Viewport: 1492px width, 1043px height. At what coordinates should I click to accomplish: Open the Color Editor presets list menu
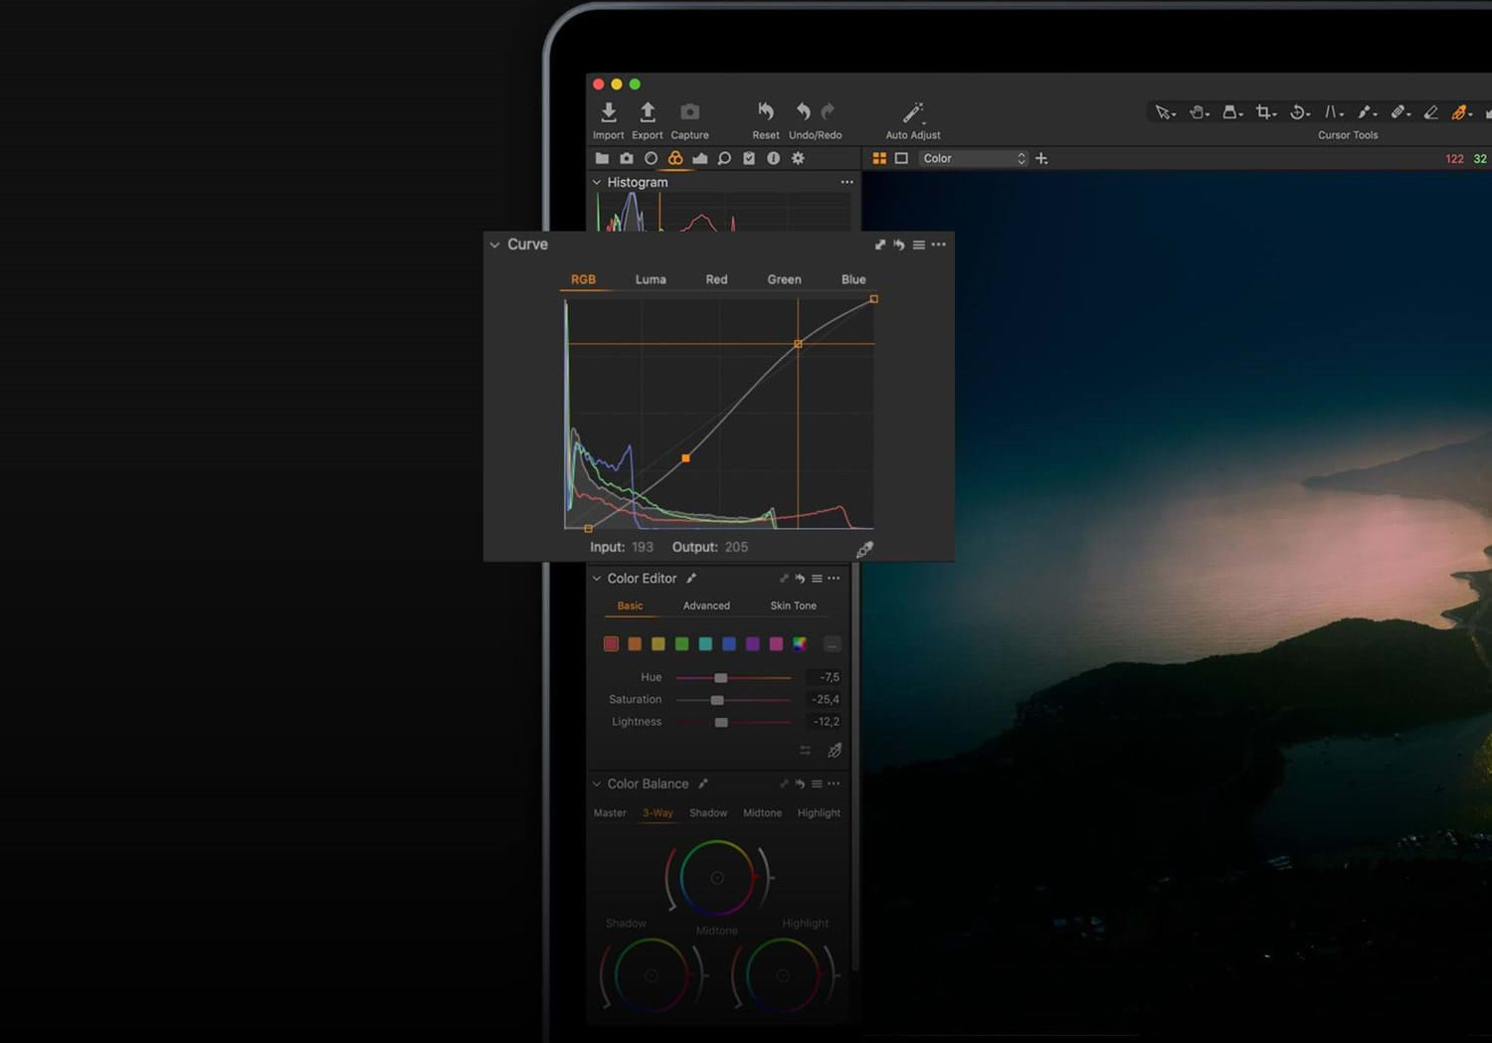point(817,578)
